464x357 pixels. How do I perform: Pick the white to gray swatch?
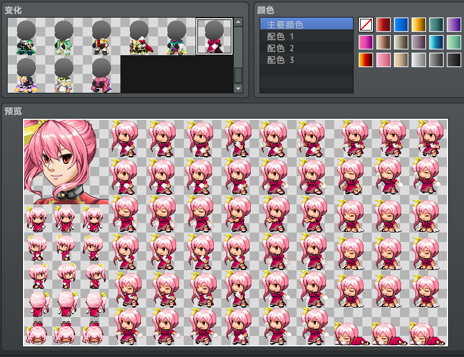click(419, 60)
